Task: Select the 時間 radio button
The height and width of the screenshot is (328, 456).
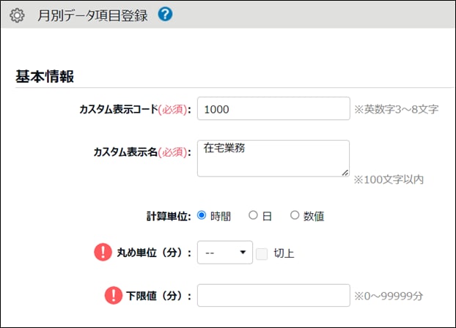Action: click(x=202, y=215)
